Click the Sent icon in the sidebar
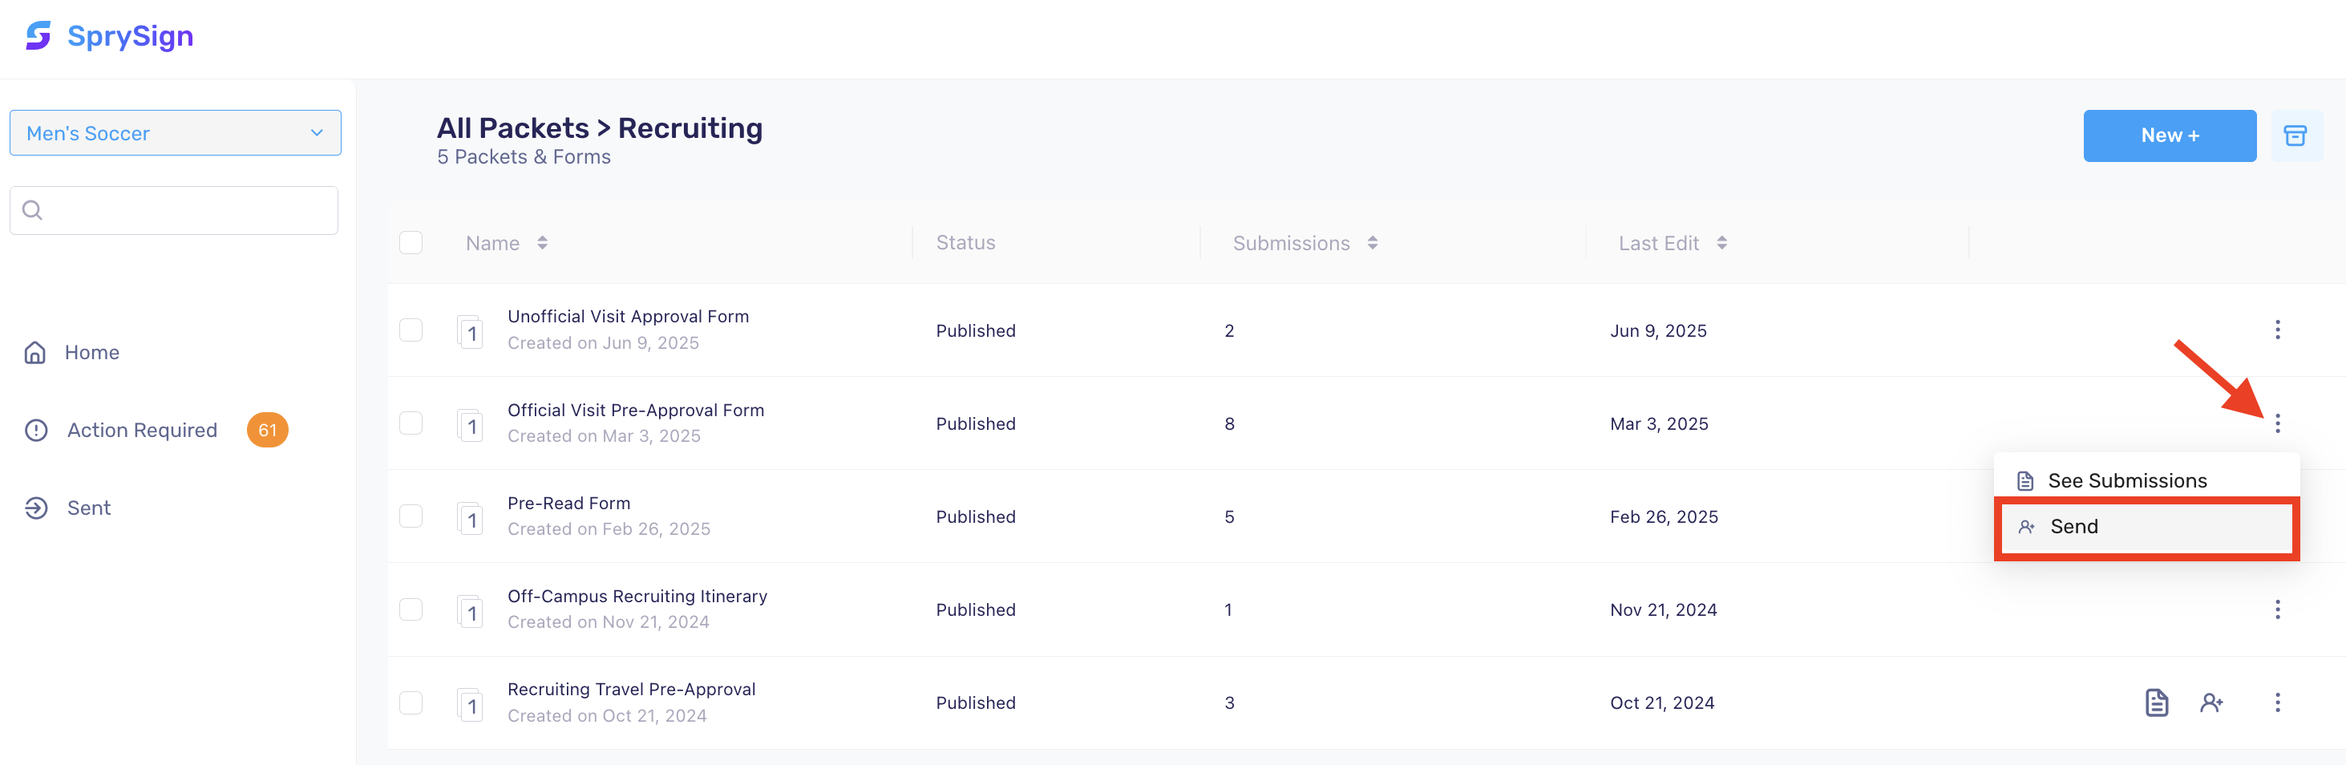2346x765 pixels. pos(34,508)
